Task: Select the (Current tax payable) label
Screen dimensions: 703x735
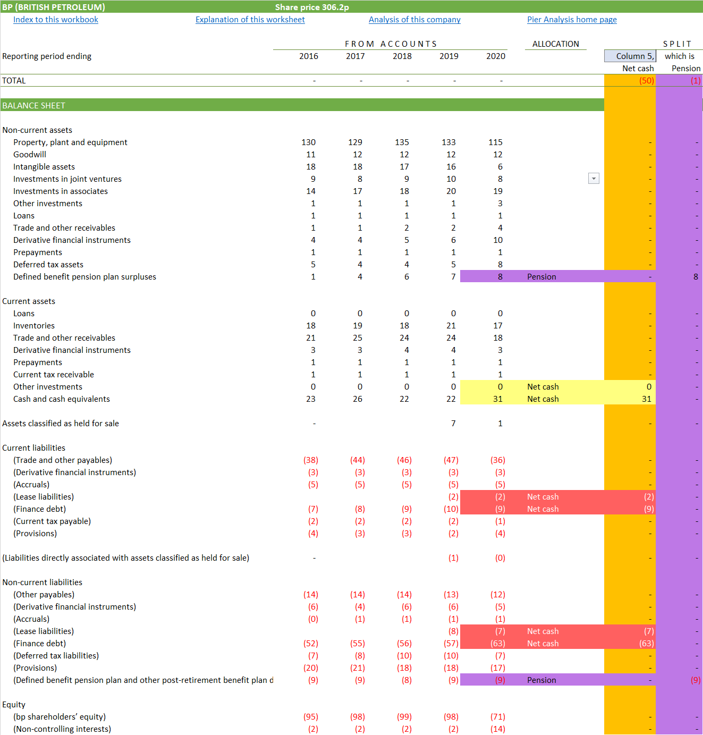Action: click(x=52, y=521)
